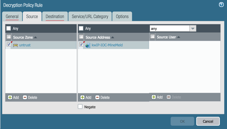Open the source user dropdown arrow

pyautogui.click(x=193, y=28)
